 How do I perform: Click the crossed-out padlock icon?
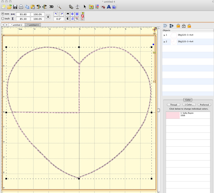click(184, 26)
